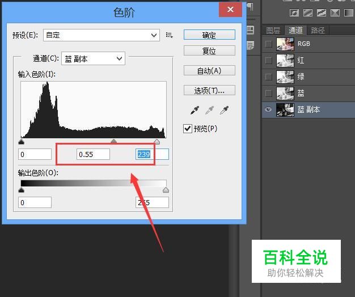Open the Notes panel icon in dock
The image size is (355, 297).
[251, 45]
